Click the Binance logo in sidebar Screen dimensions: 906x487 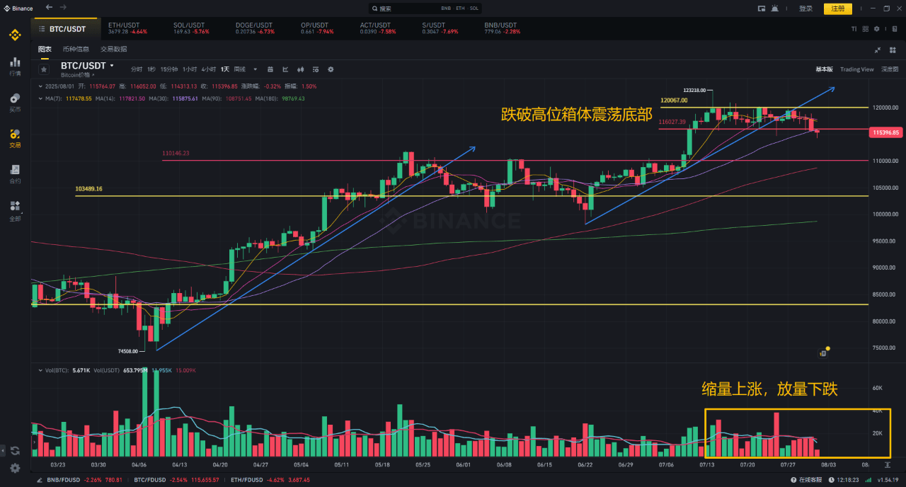coord(15,35)
